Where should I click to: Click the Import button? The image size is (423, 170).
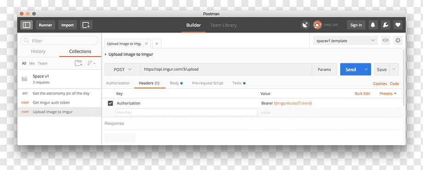68,25
